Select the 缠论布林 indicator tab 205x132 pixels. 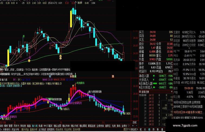pos(66,126)
